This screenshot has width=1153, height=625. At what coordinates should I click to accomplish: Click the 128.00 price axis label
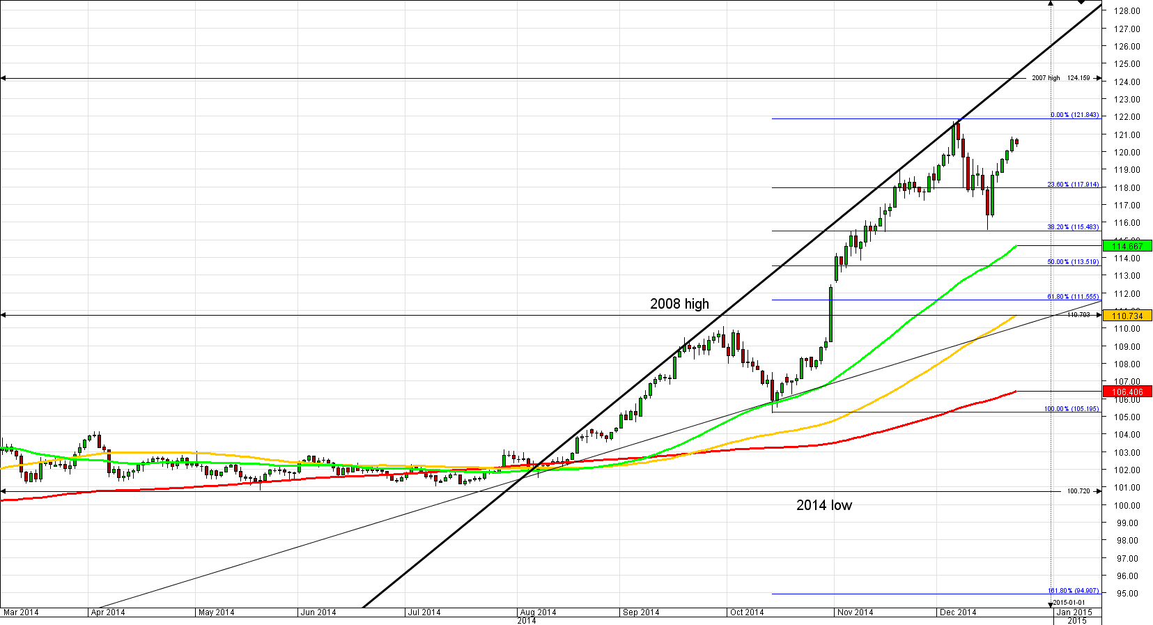[1127, 11]
